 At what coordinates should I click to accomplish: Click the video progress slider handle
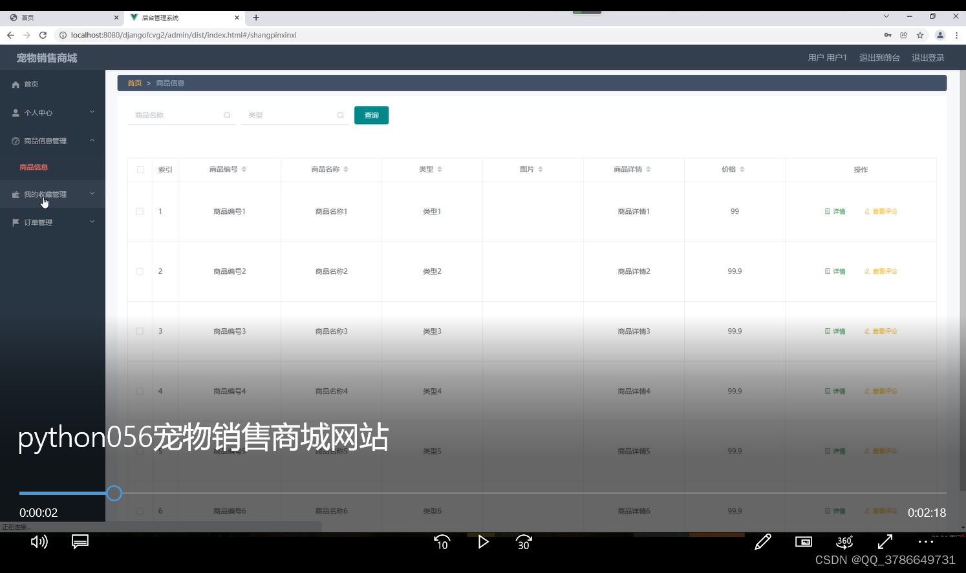click(114, 494)
